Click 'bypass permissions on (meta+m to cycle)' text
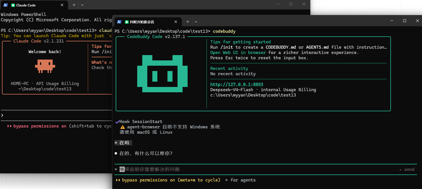This screenshot has height=189, width=422. click(171, 180)
